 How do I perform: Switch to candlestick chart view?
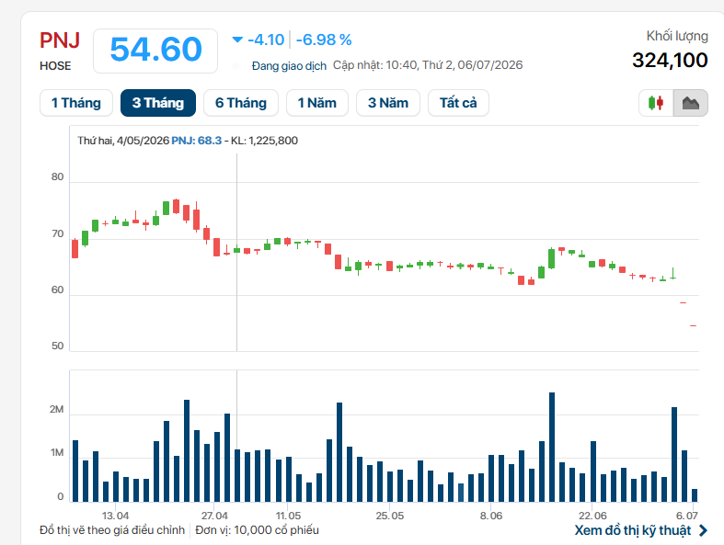(656, 102)
